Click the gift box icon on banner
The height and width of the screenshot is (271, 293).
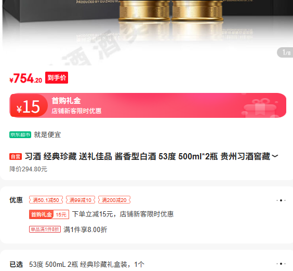click(260, 107)
